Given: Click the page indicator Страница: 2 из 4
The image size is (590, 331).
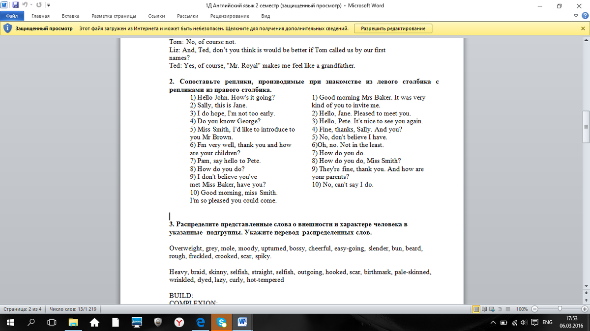Looking at the screenshot, I should [x=23, y=309].
